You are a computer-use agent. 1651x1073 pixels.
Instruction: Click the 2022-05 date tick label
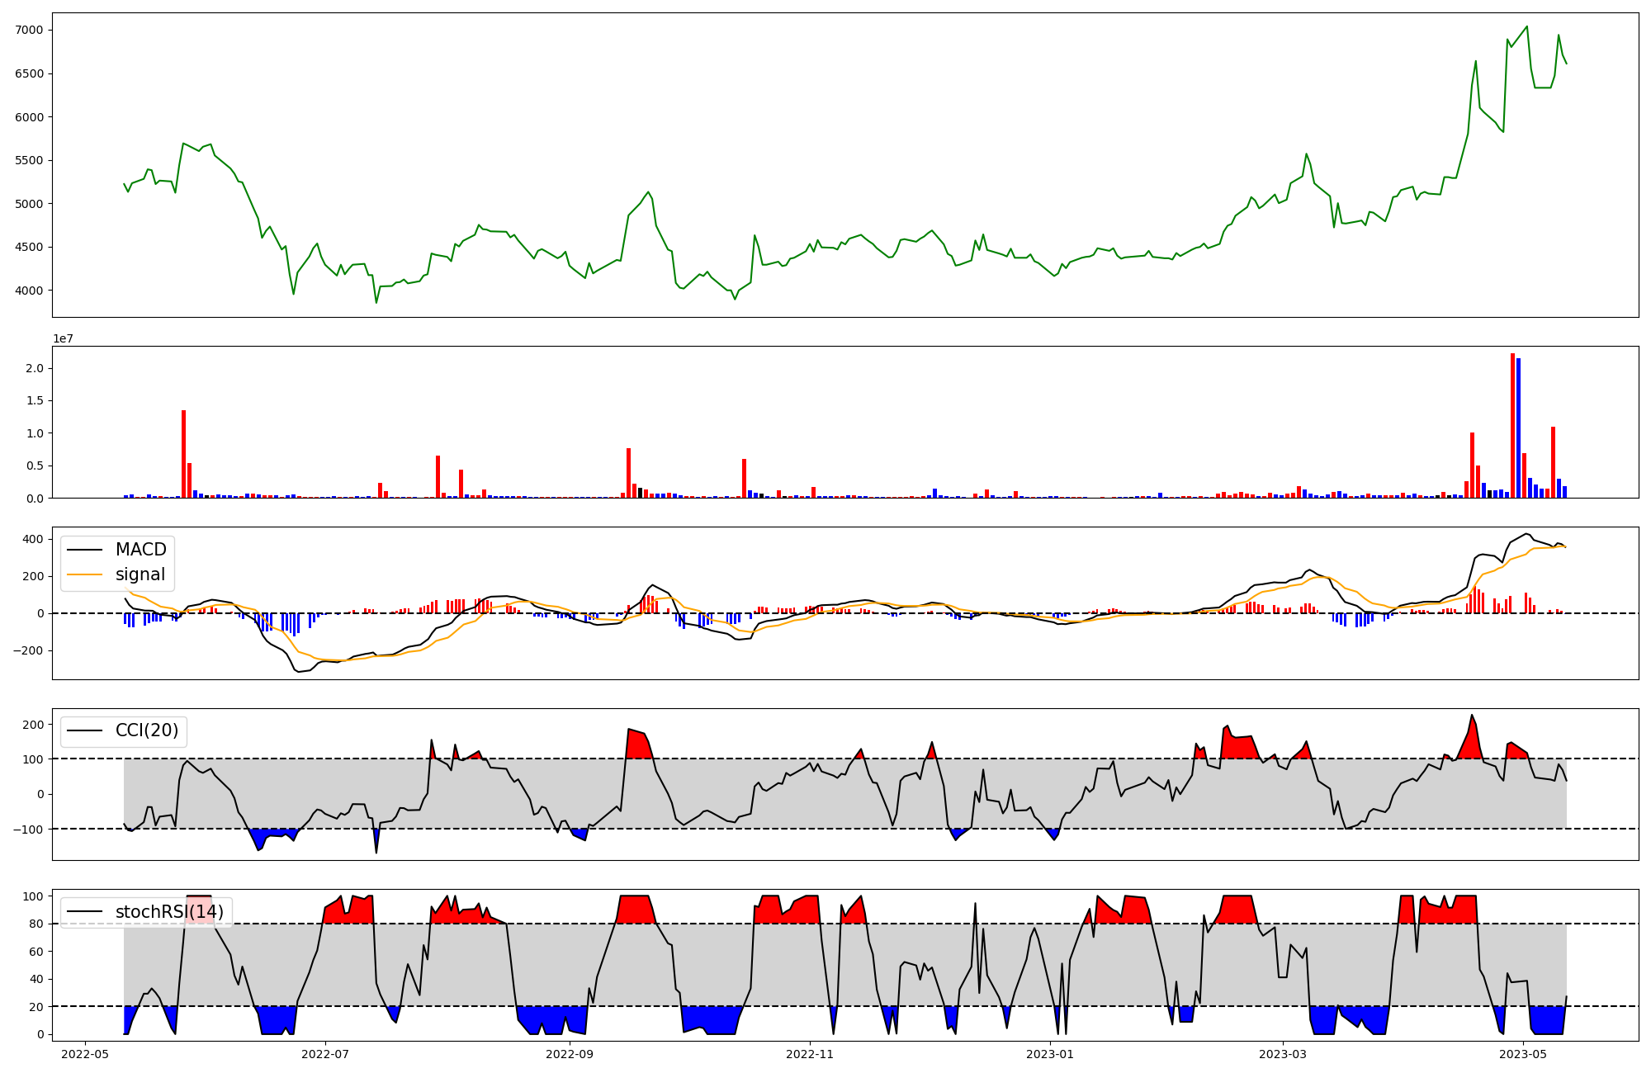[85, 1054]
